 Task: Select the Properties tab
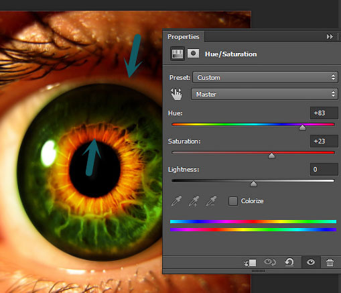(184, 37)
